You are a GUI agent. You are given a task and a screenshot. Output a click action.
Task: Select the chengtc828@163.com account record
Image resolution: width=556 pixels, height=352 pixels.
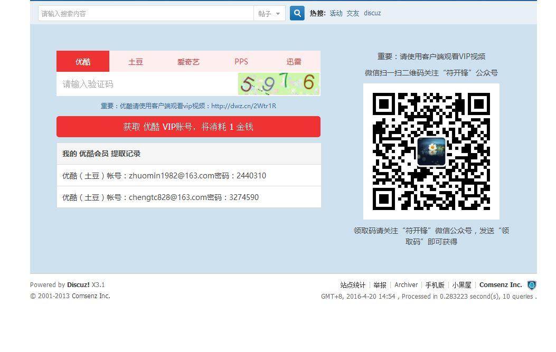(x=189, y=197)
